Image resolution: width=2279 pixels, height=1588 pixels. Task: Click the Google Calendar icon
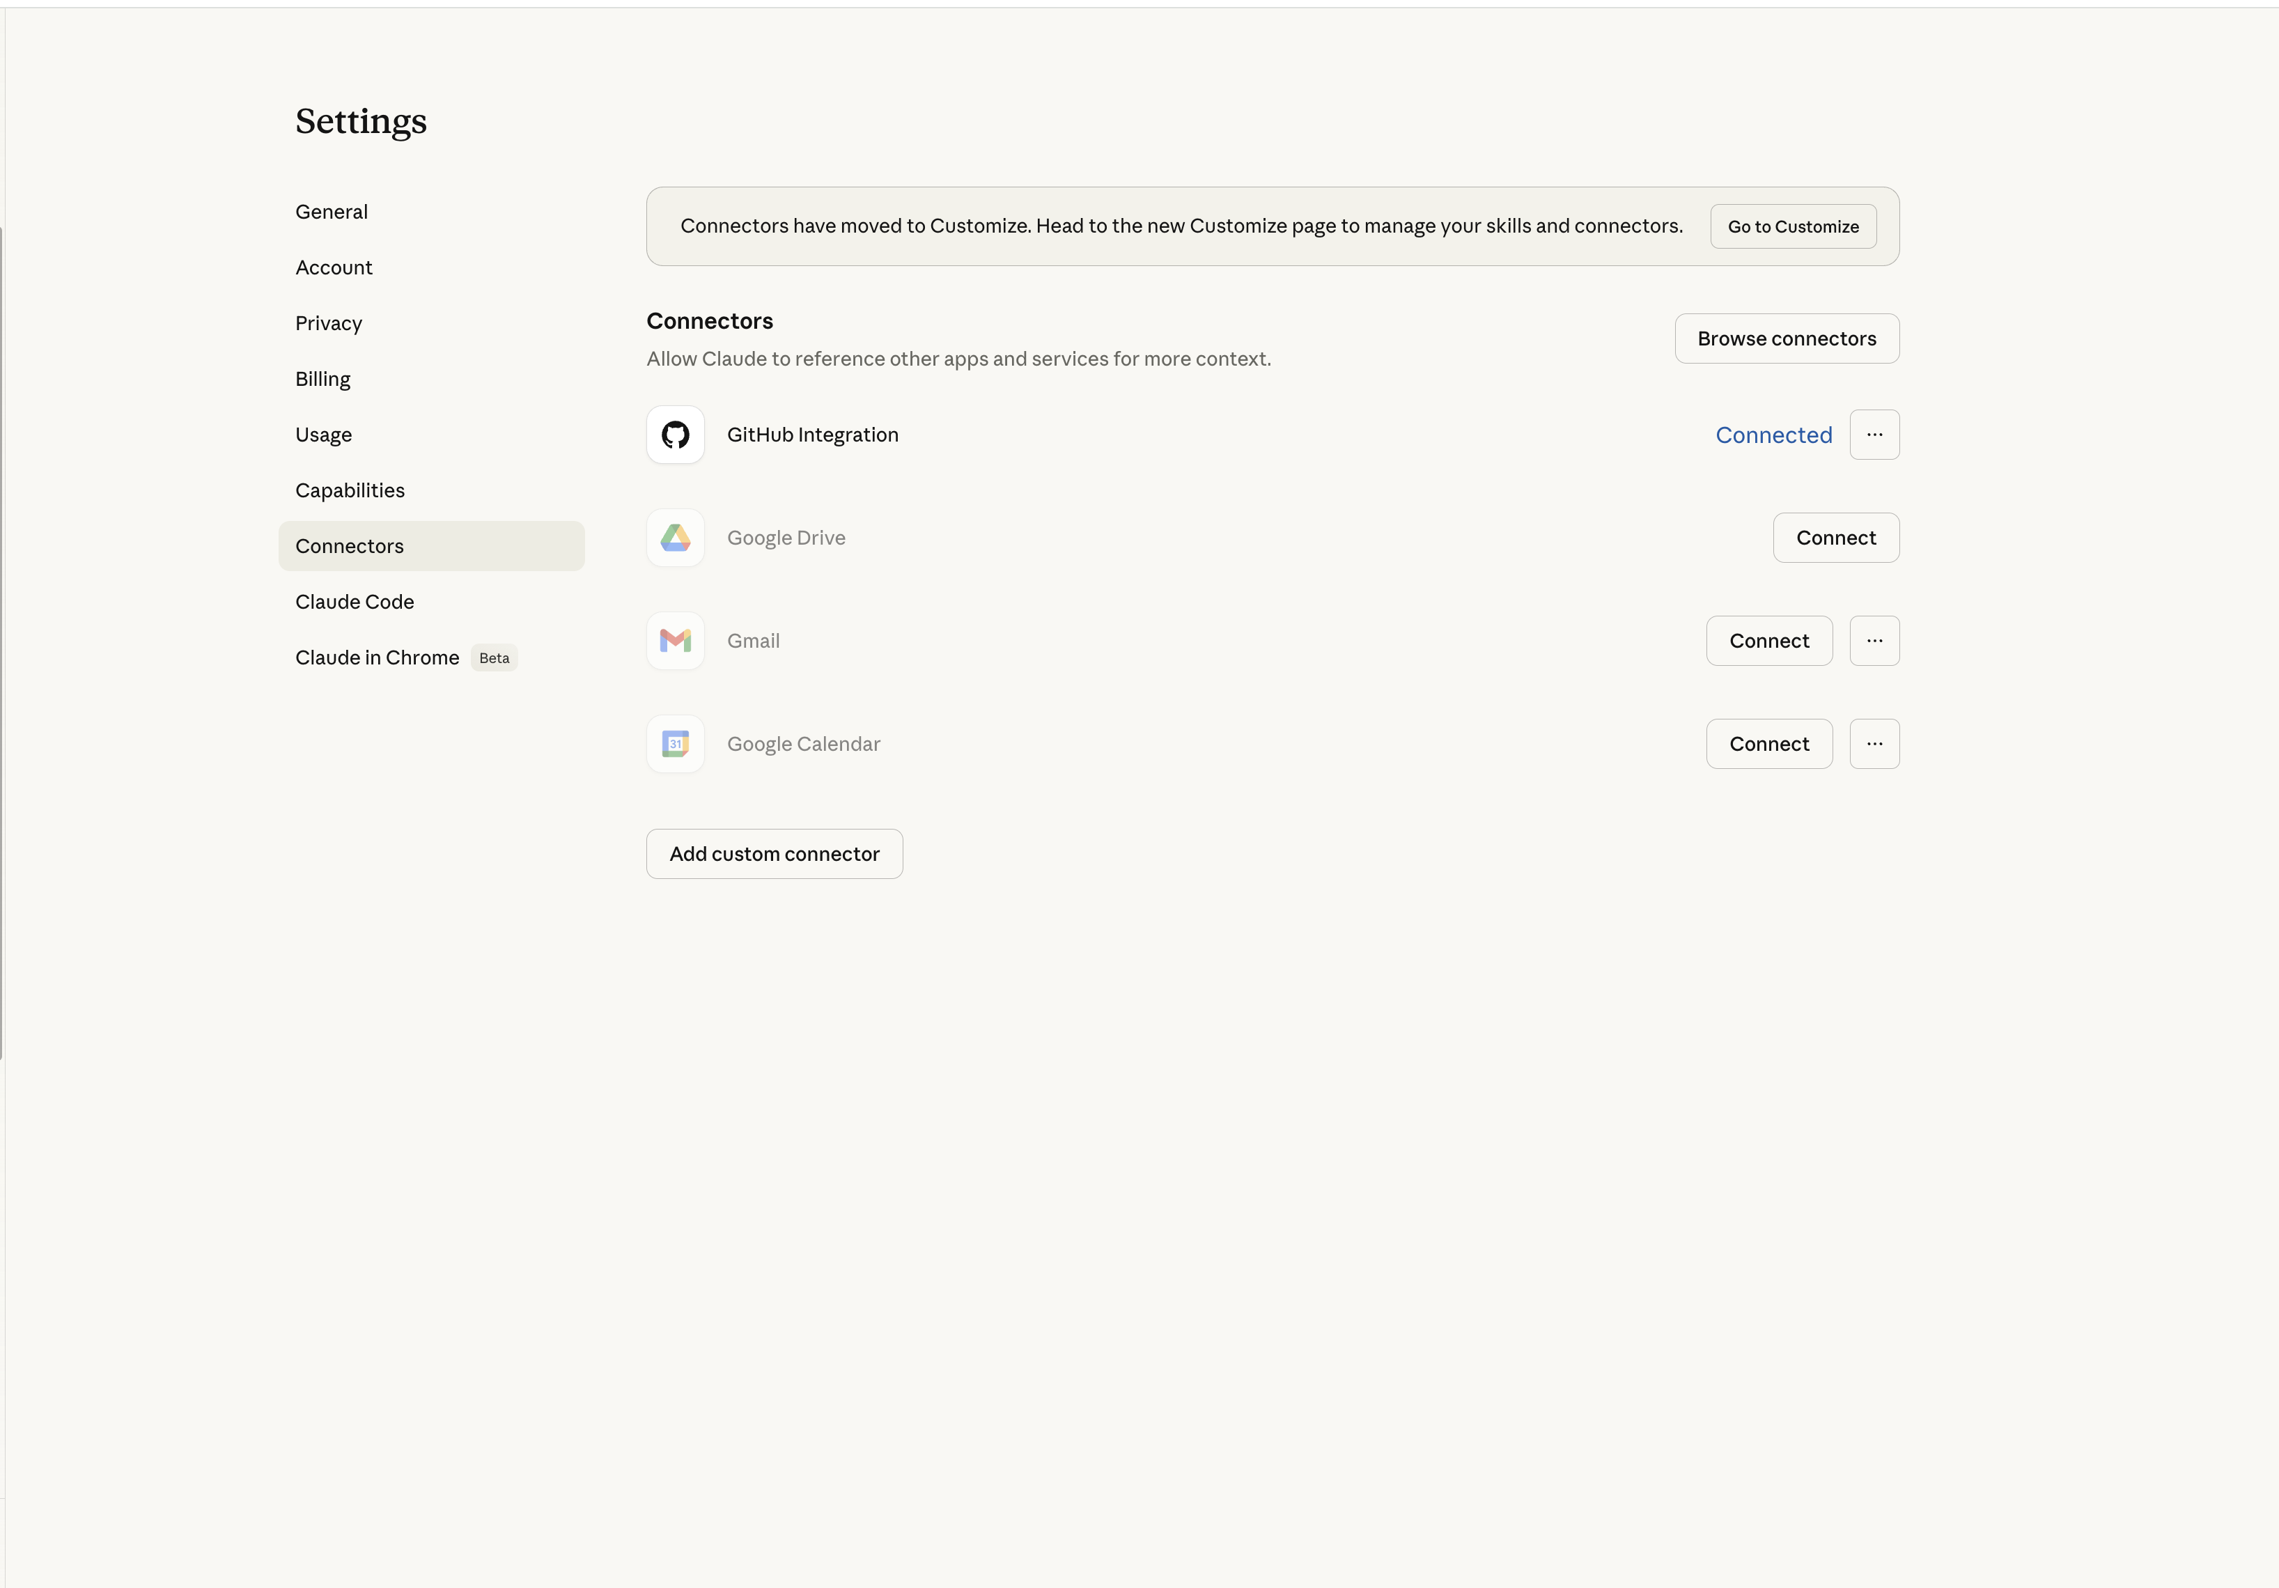tap(675, 745)
